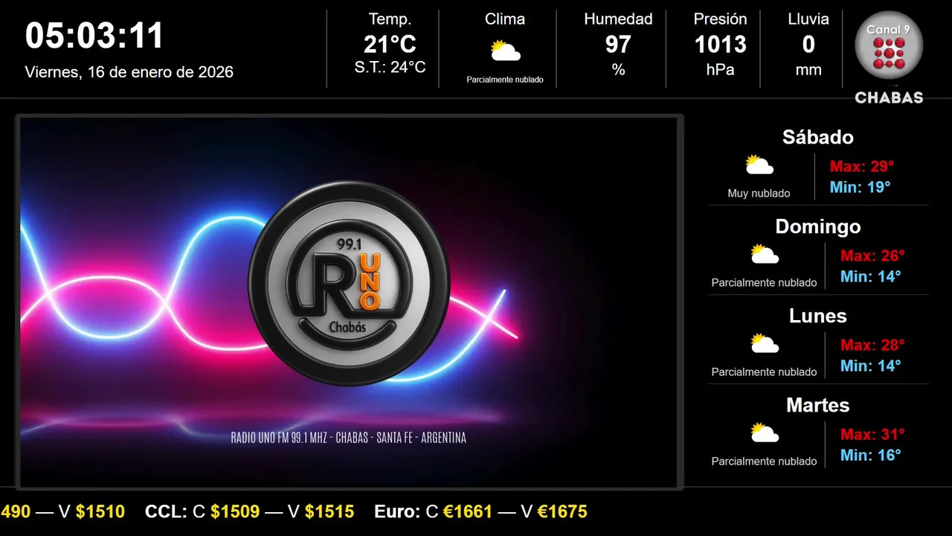The height and width of the screenshot is (536, 952).
Task: Click the Presión heading
Action: click(721, 19)
